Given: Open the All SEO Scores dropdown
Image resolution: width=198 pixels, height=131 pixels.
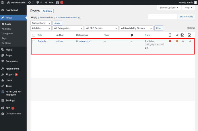Looking at the screenshot, I should tap(102, 28).
